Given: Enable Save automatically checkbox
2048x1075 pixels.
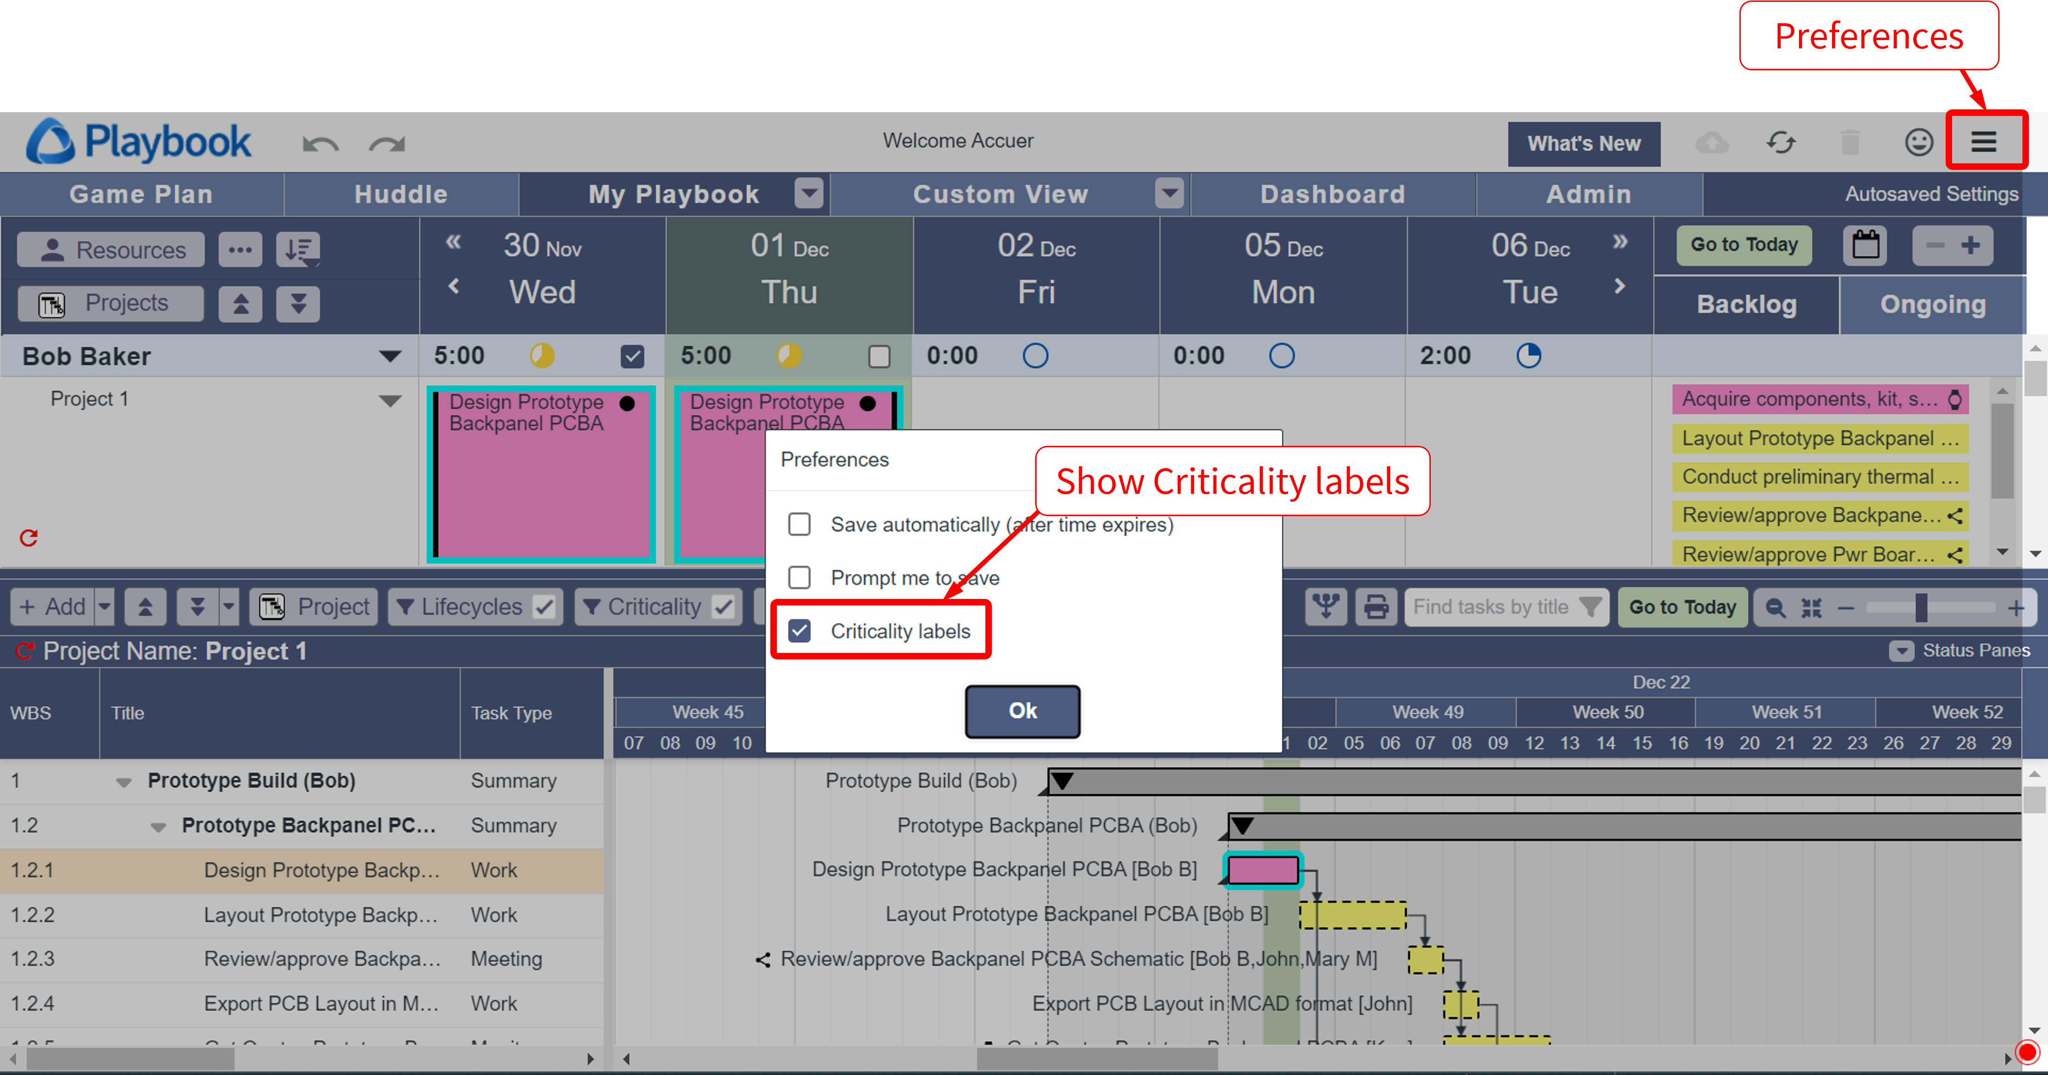Looking at the screenshot, I should (x=799, y=524).
